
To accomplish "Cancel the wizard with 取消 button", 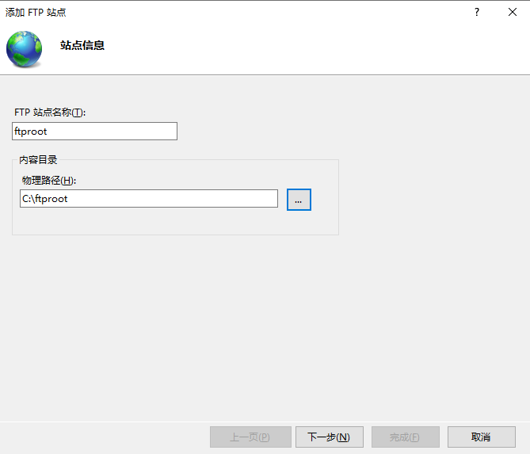I will coord(482,437).
